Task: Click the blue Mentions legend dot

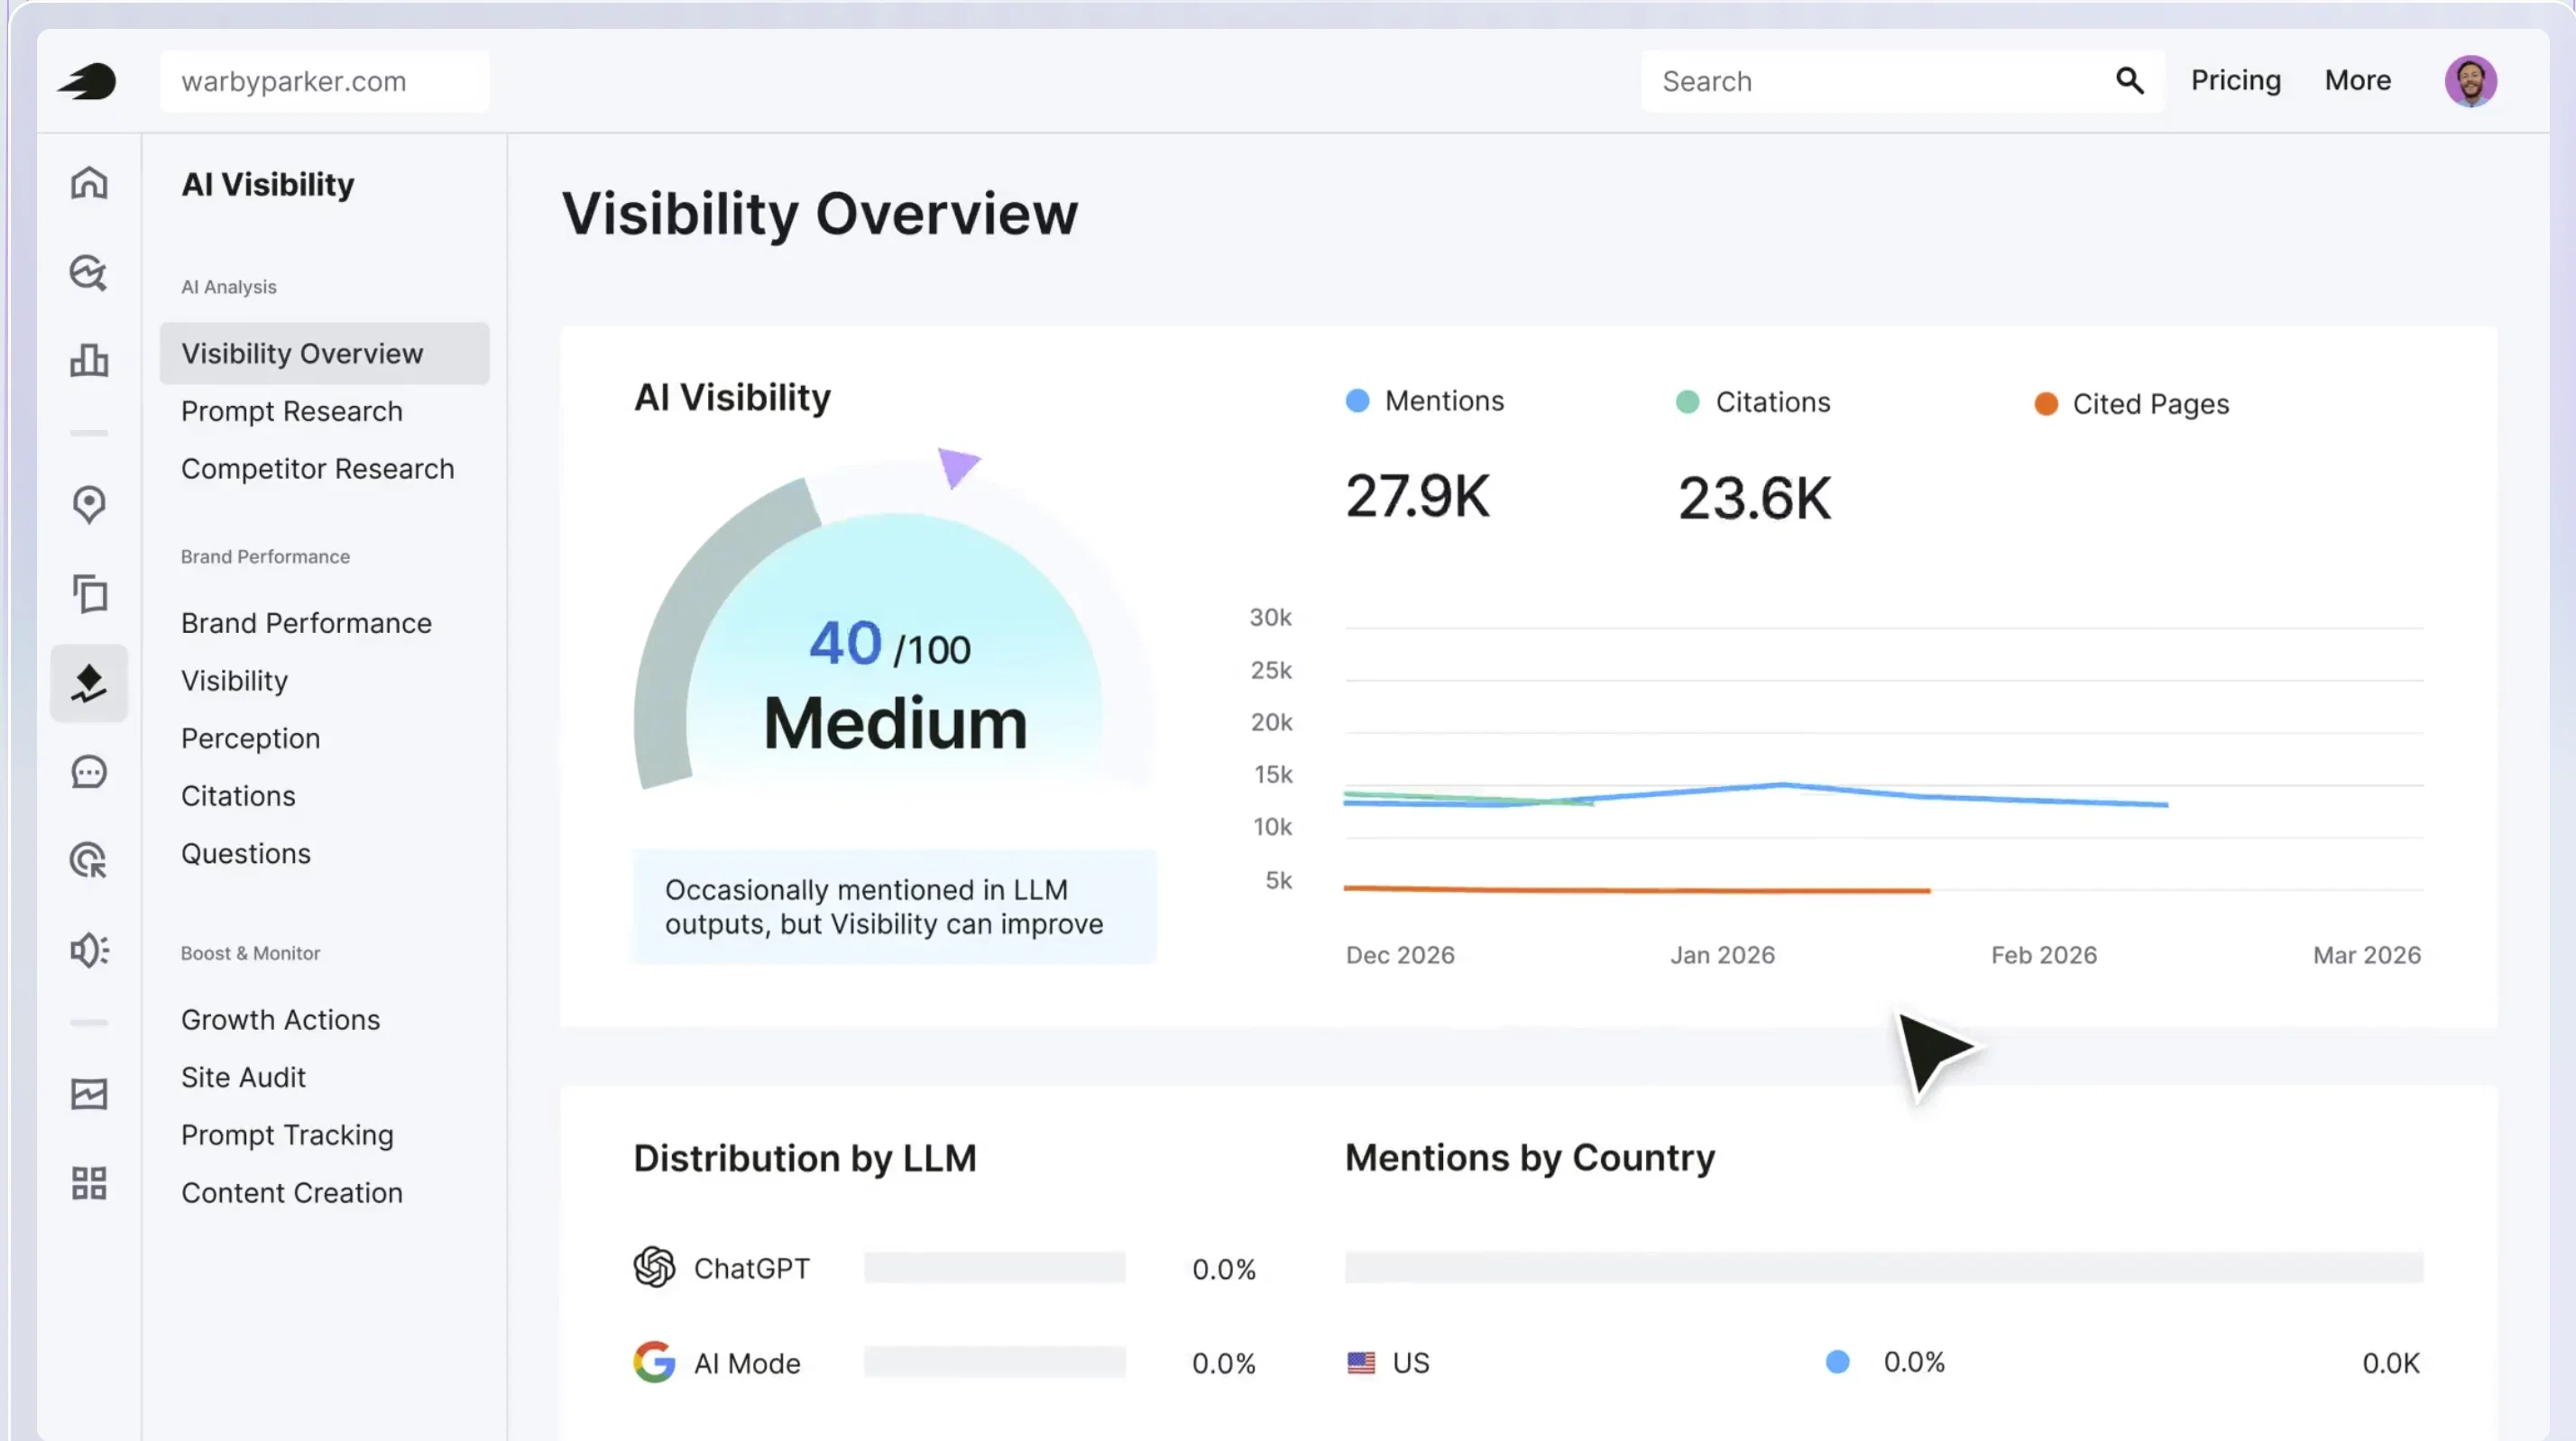Action: pos(1357,401)
